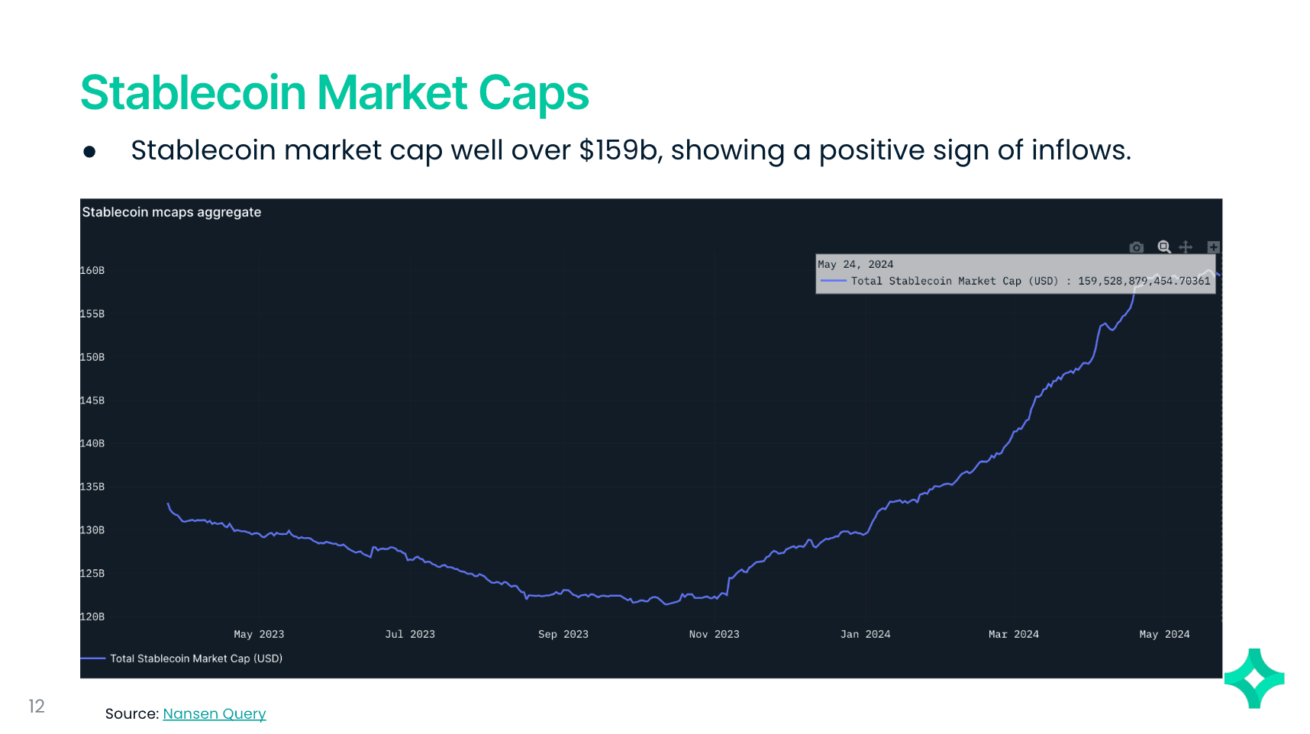The height and width of the screenshot is (734, 1310).
Task: Click the Sep 2023 x-axis label
Action: (563, 634)
